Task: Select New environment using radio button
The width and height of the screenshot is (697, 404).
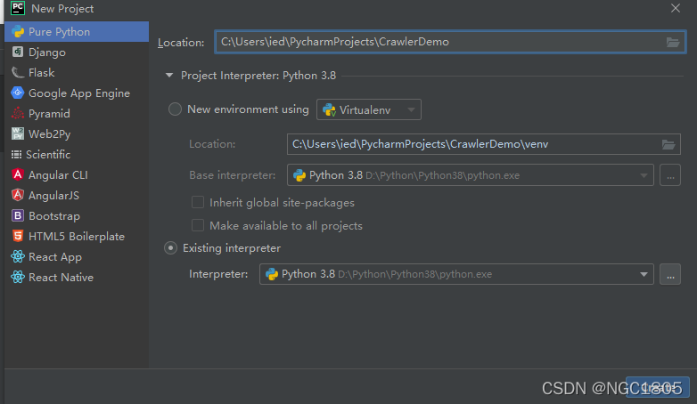Action: pyautogui.click(x=175, y=109)
